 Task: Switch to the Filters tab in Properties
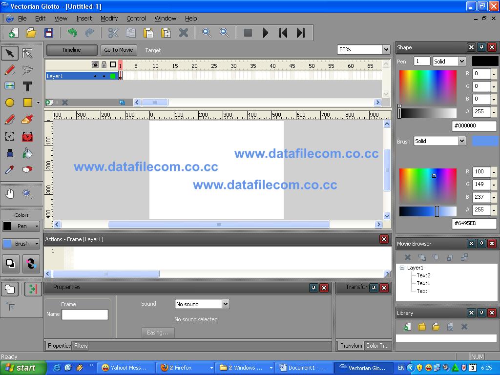tap(80, 345)
